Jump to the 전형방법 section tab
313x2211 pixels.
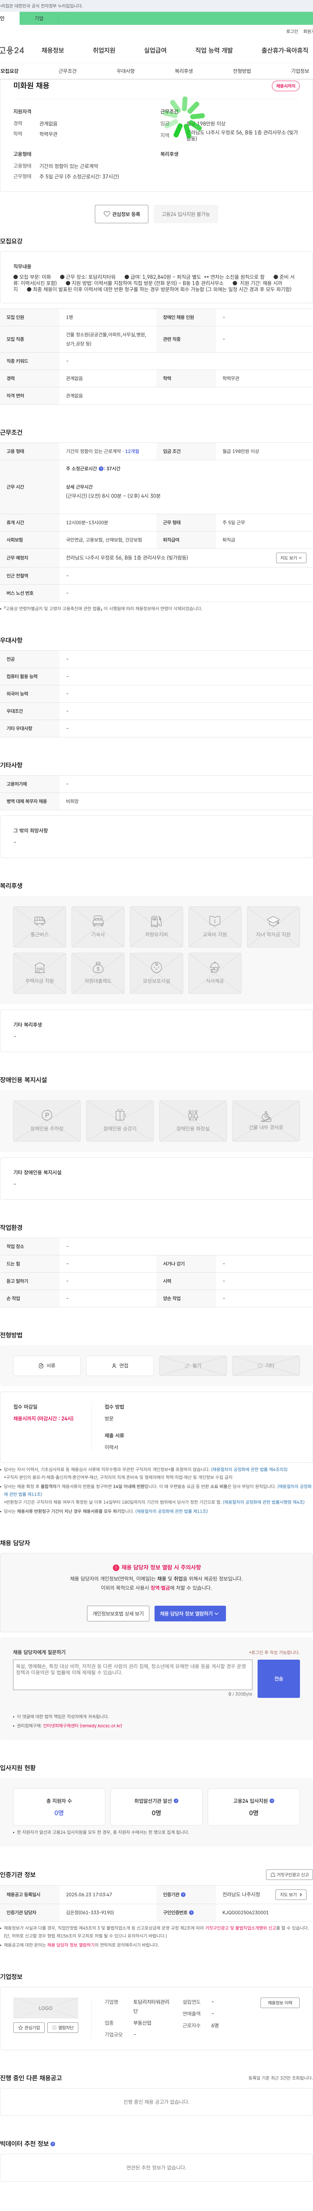point(242,71)
